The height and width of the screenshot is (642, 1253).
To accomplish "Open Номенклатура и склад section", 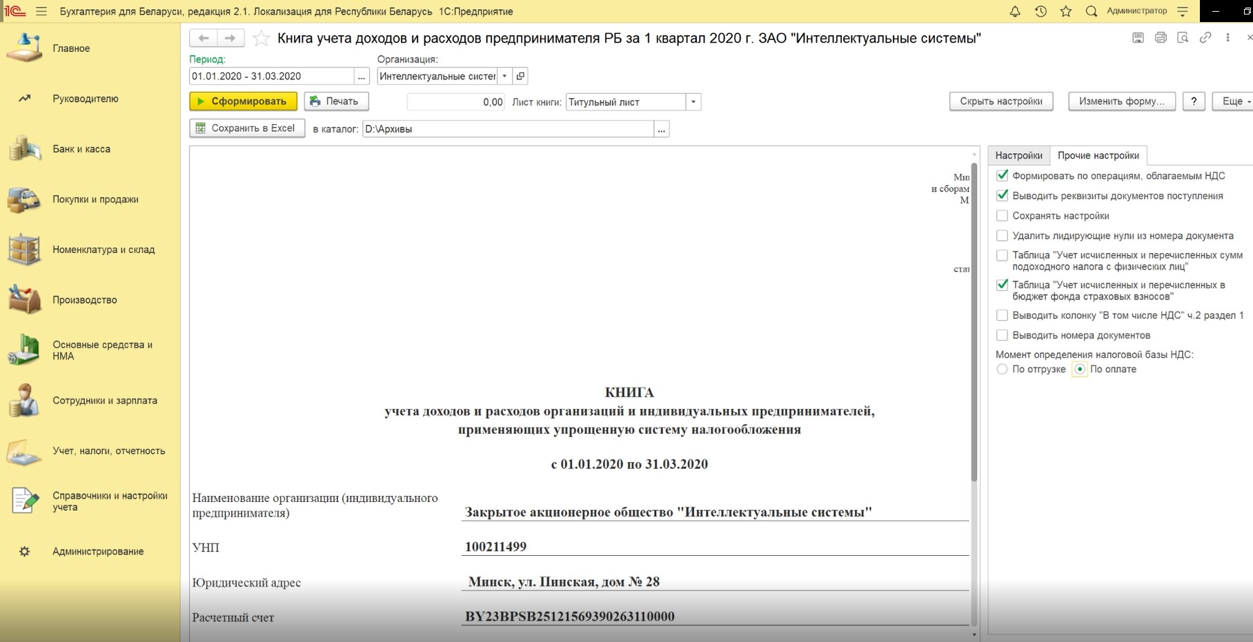I will tap(103, 250).
